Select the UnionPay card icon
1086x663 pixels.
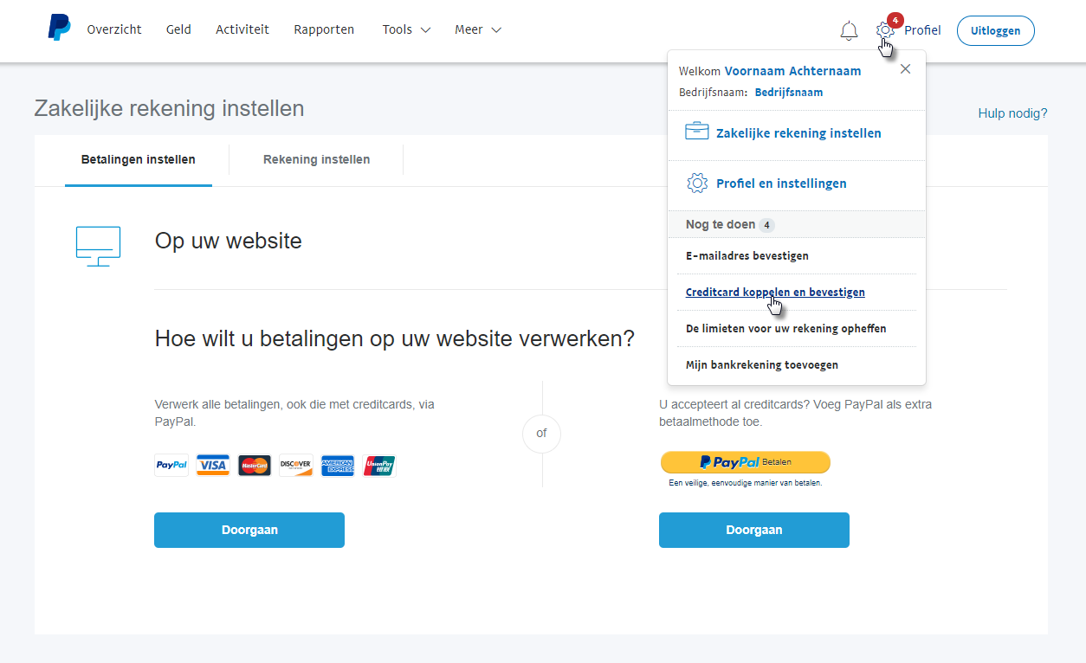(378, 465)
